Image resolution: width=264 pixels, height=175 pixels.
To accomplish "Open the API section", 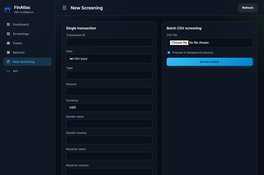I will (27, 71).
